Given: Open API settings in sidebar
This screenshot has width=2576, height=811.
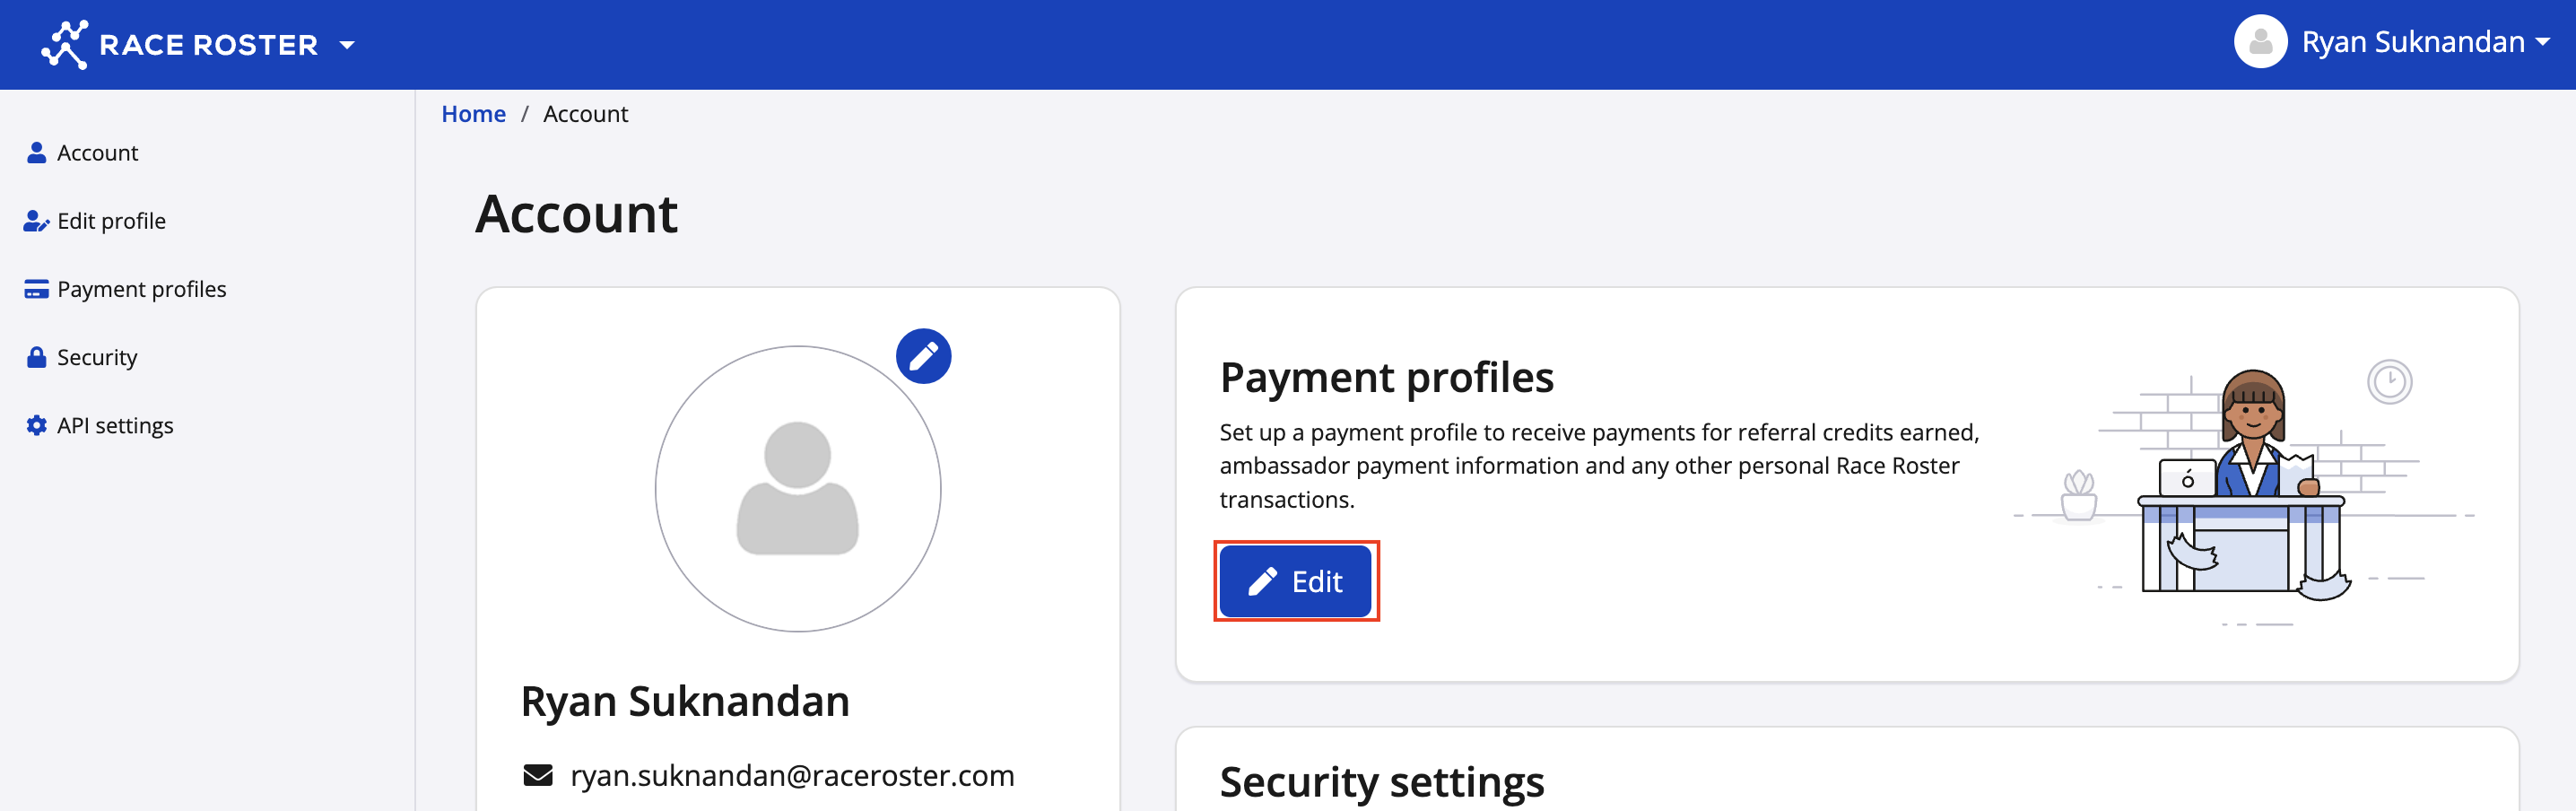Looking at the screenshot, I should pos(115,425).
